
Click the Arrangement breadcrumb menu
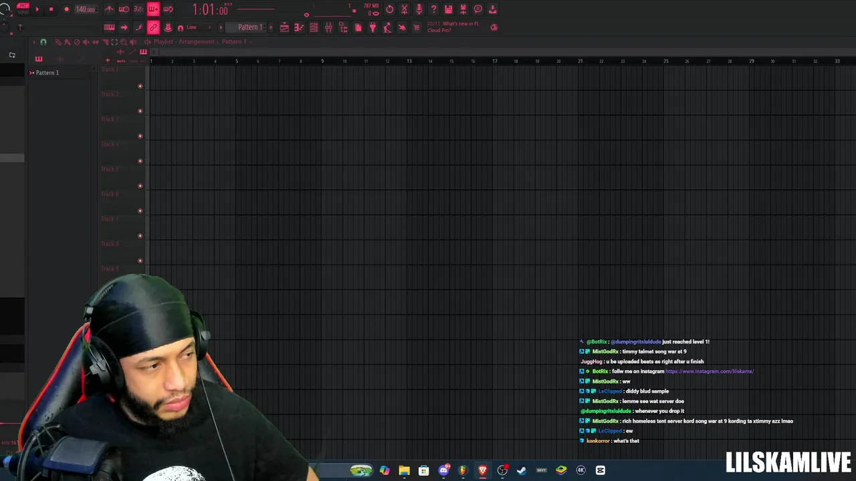tap(197, 42)
